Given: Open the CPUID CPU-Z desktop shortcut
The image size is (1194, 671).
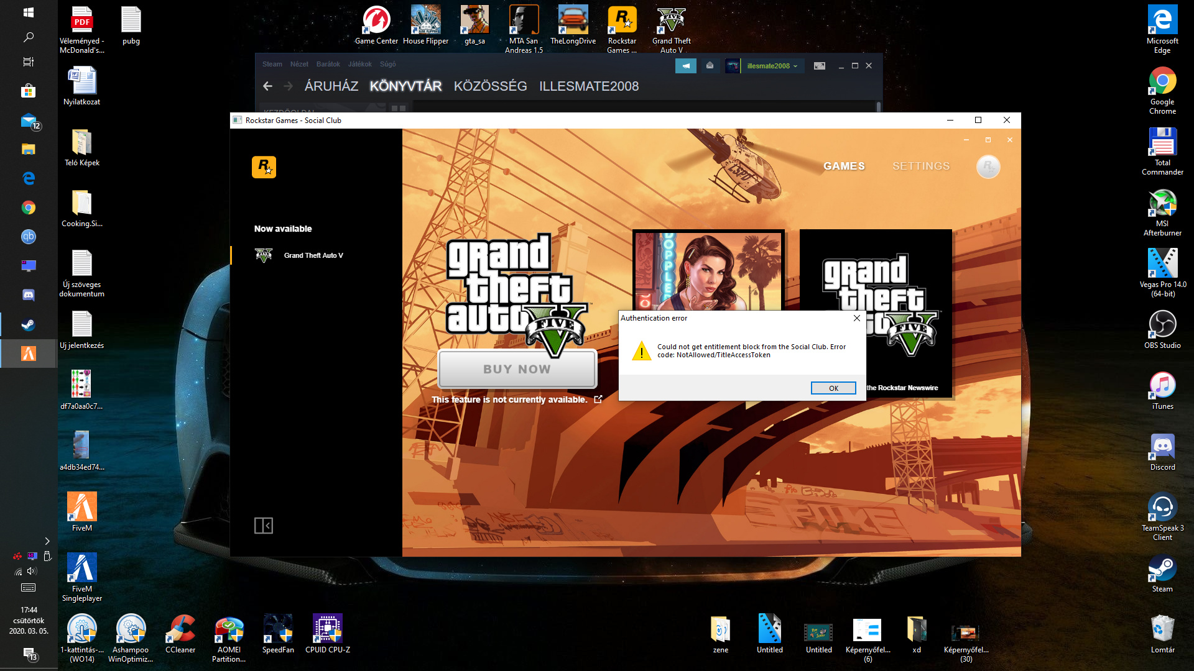Looking at the screenshot, I should click(328, 634).
